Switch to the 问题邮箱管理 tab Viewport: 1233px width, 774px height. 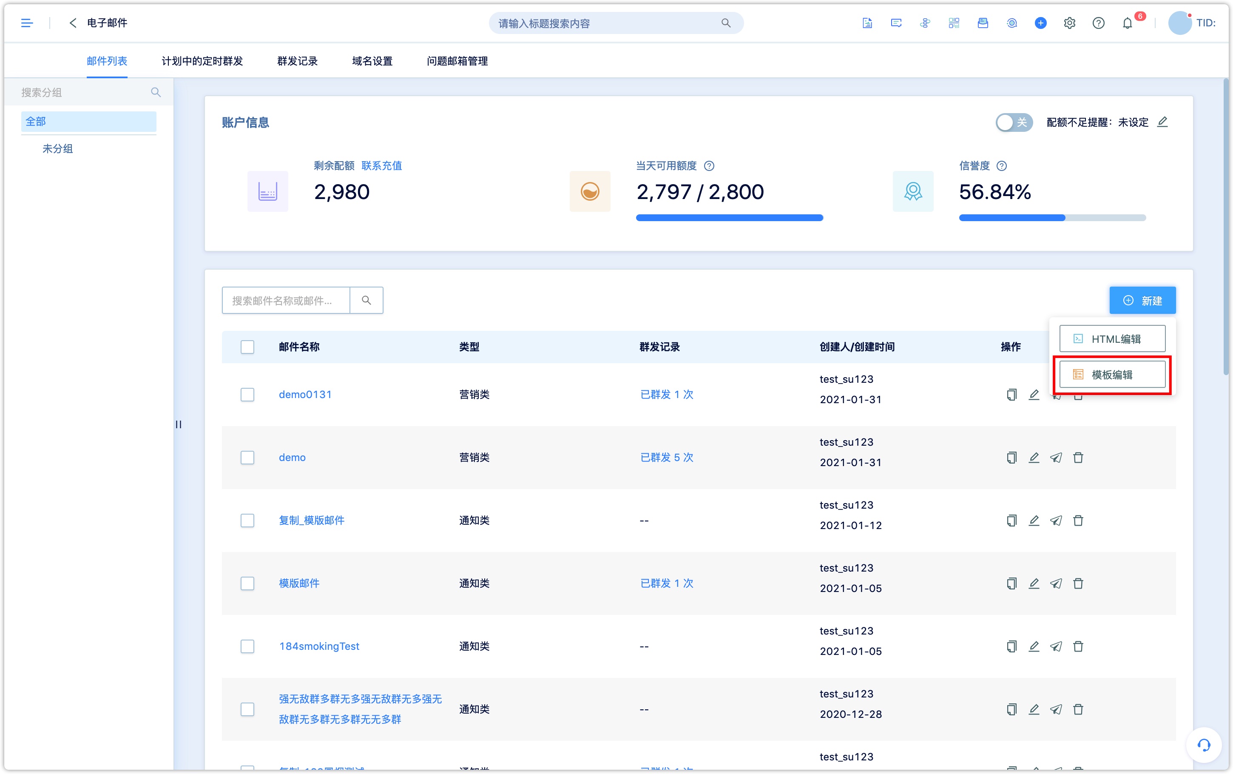(x=457, y=61)
